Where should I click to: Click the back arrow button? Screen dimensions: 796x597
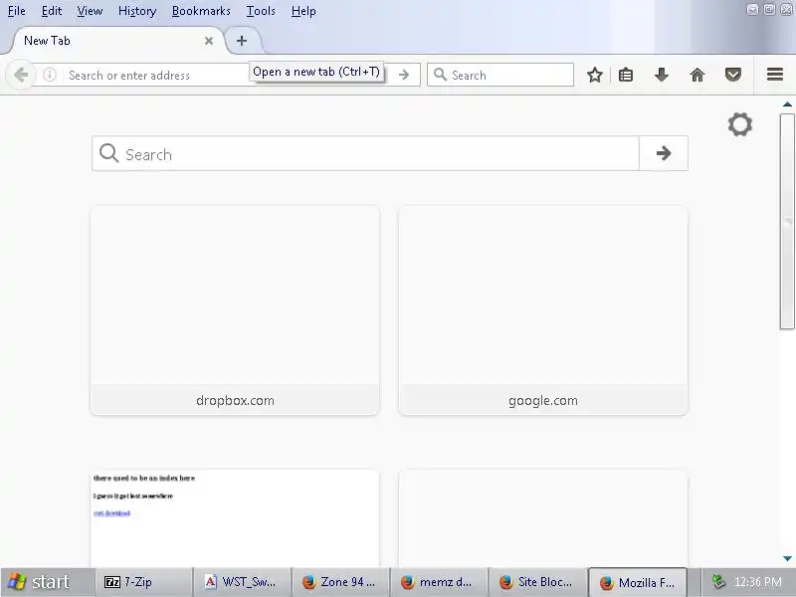click(x=21, y=76)
